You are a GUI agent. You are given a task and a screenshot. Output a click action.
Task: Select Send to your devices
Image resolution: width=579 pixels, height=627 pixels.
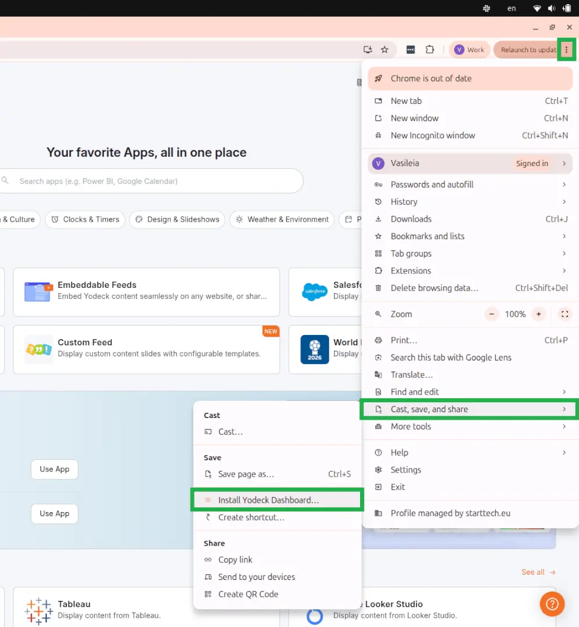(277, 576)
